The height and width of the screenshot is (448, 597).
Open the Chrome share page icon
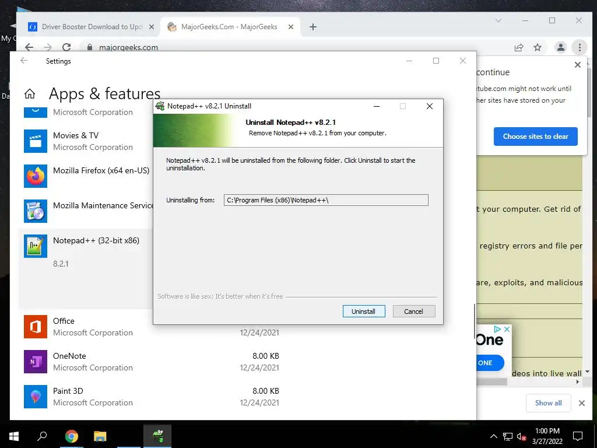(518, 47)
